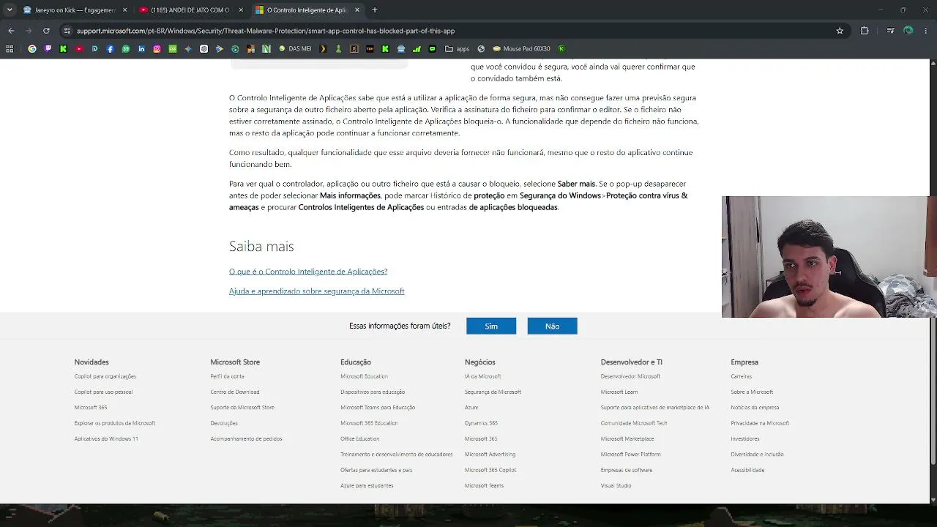Open the media controls icon
Image resolution: width=937 pixels, height=527 pixels.
click(890, 31)
